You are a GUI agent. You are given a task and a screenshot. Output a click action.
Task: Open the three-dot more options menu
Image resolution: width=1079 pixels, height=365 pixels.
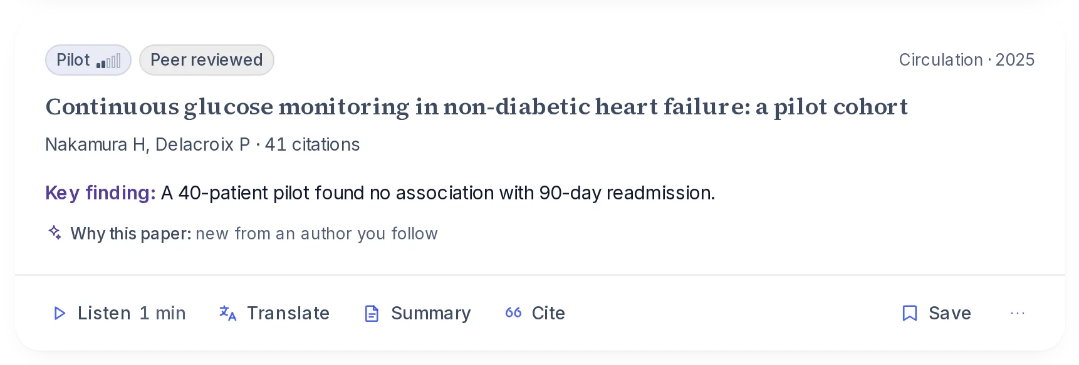[x=1018, y=313]
